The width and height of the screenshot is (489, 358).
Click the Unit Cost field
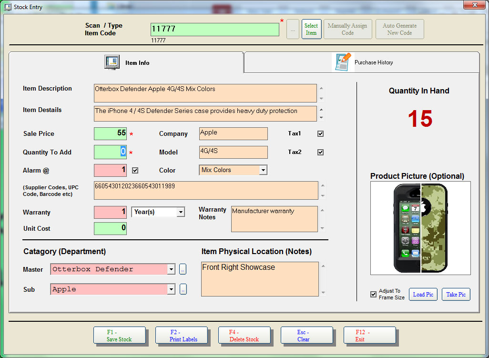(x=111, y=229)
